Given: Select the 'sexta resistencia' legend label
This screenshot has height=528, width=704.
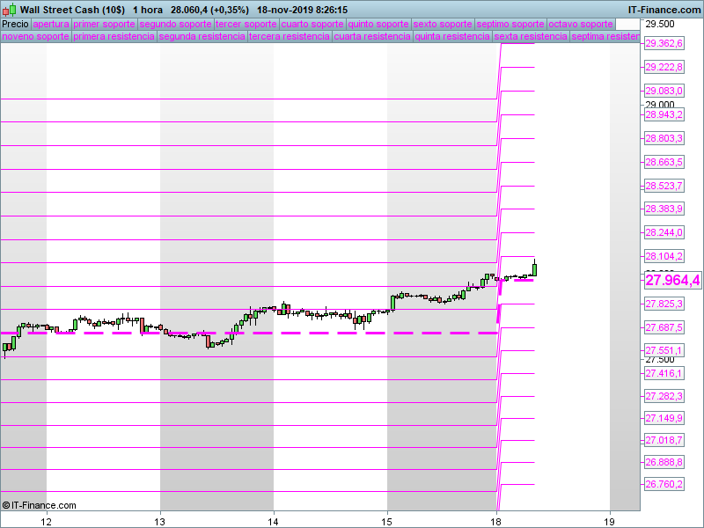Looking at the screenshot, I should point(530,37).
